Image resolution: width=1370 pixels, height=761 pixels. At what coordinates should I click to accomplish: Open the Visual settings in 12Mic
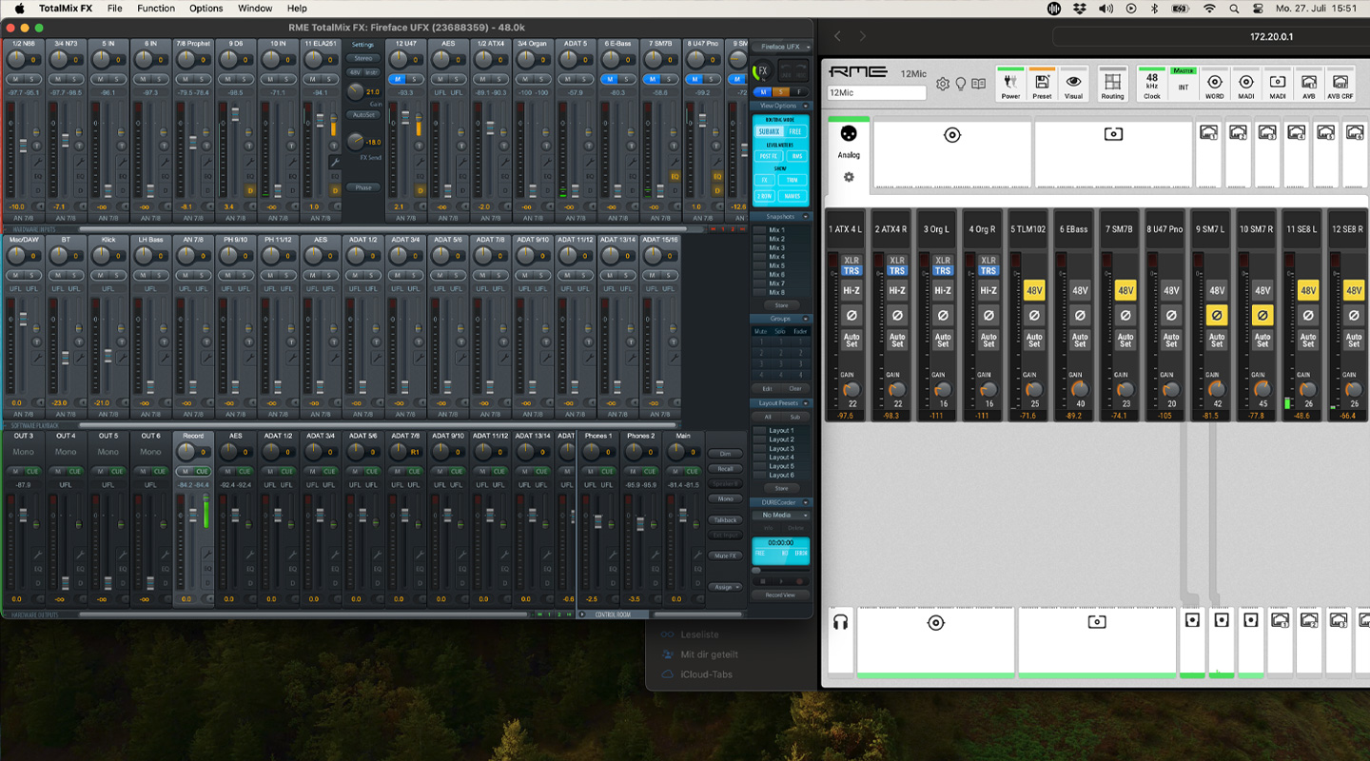pos(1073,84)
